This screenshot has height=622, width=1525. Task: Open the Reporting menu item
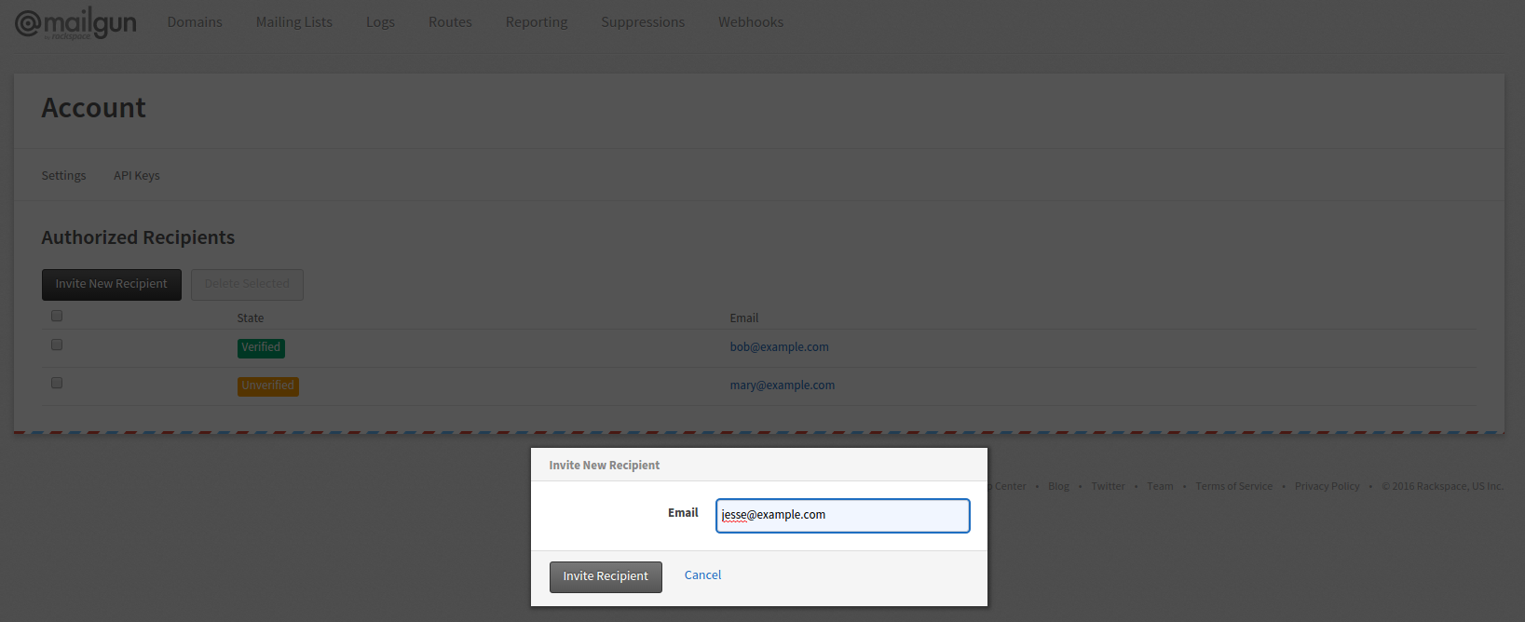(x=537, y=21)
